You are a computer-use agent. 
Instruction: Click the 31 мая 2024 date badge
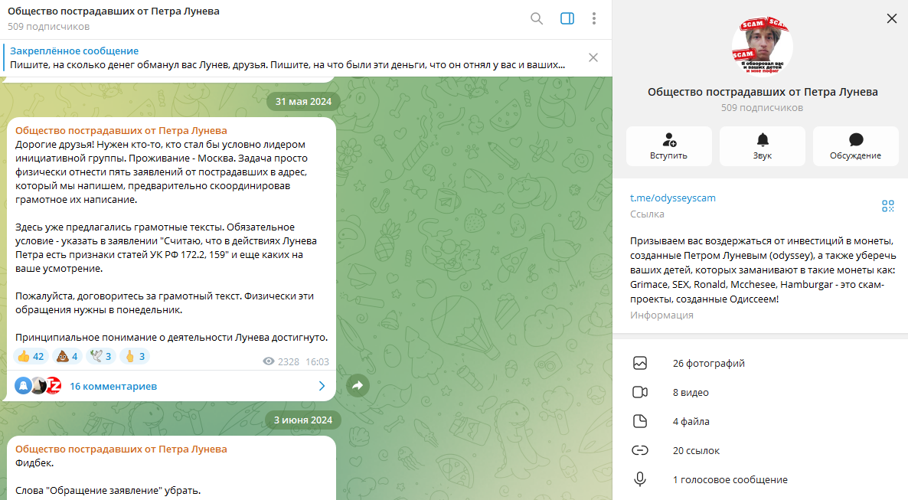click(x=303, y=101)
